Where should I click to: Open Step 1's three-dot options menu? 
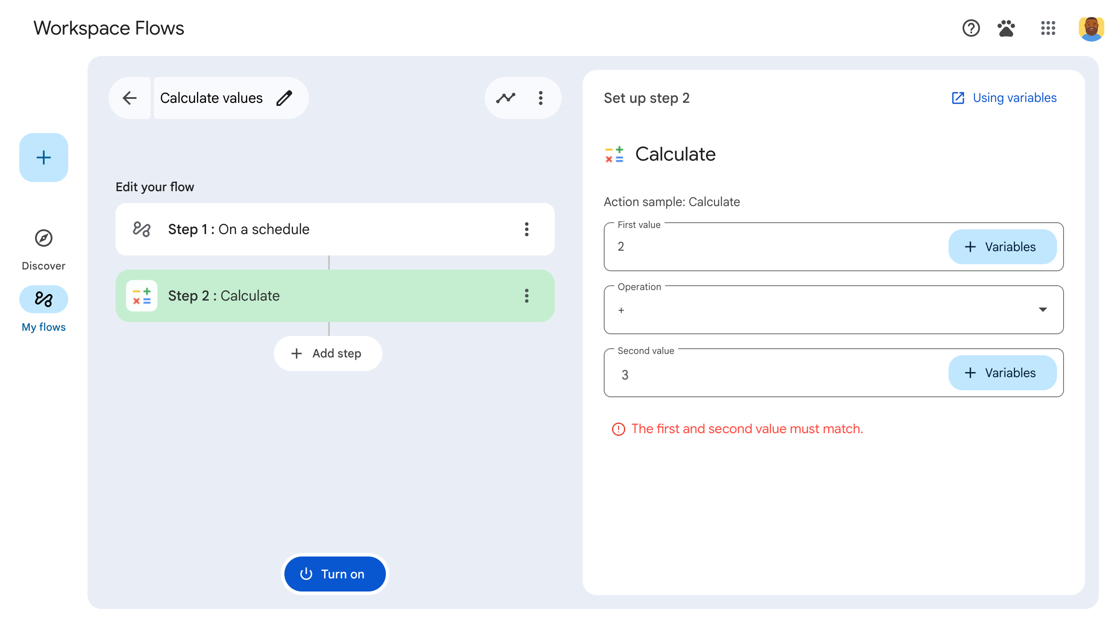coord(526,229)
